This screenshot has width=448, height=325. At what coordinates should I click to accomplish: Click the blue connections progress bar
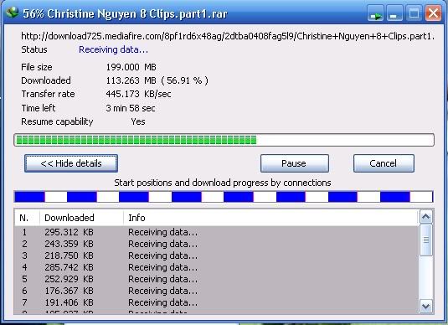point(224,197)
